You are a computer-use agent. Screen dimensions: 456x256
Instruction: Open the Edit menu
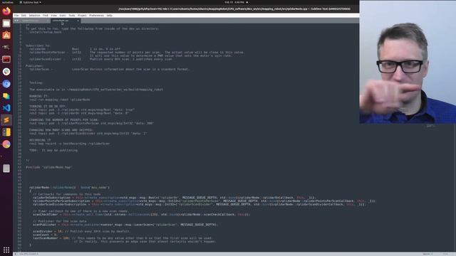[24, 16]
